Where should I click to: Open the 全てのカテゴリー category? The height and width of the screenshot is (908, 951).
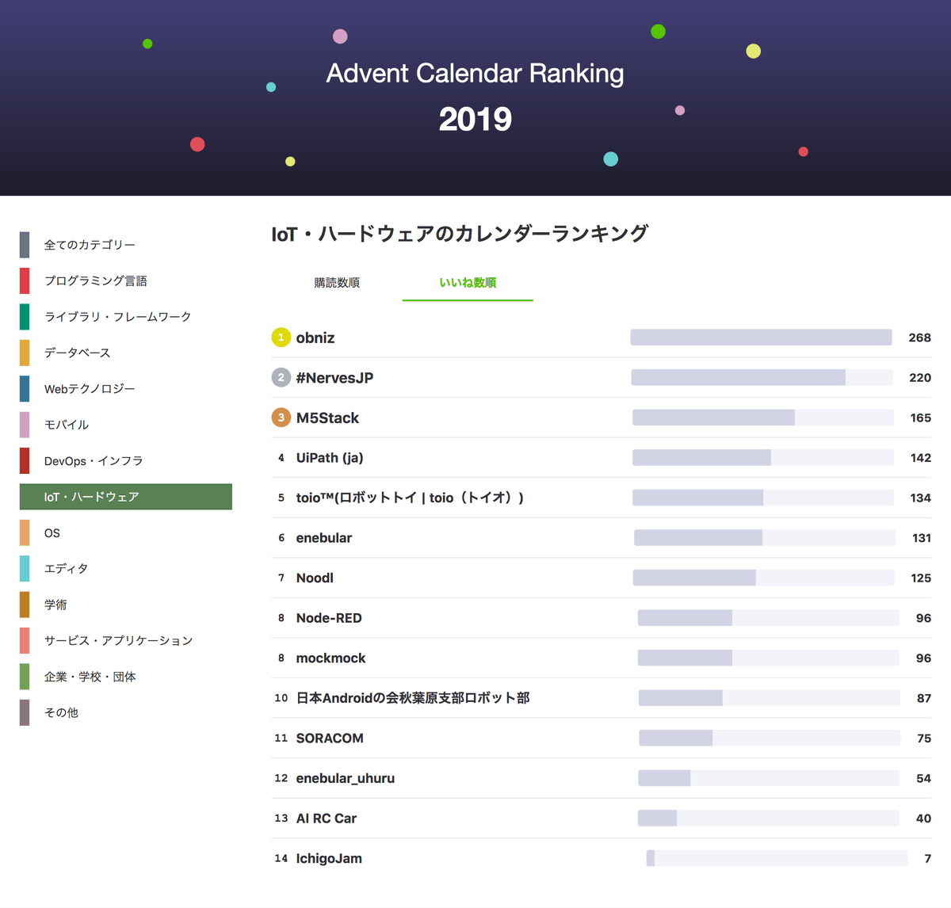pyautogui.click(x=90, y=245)
